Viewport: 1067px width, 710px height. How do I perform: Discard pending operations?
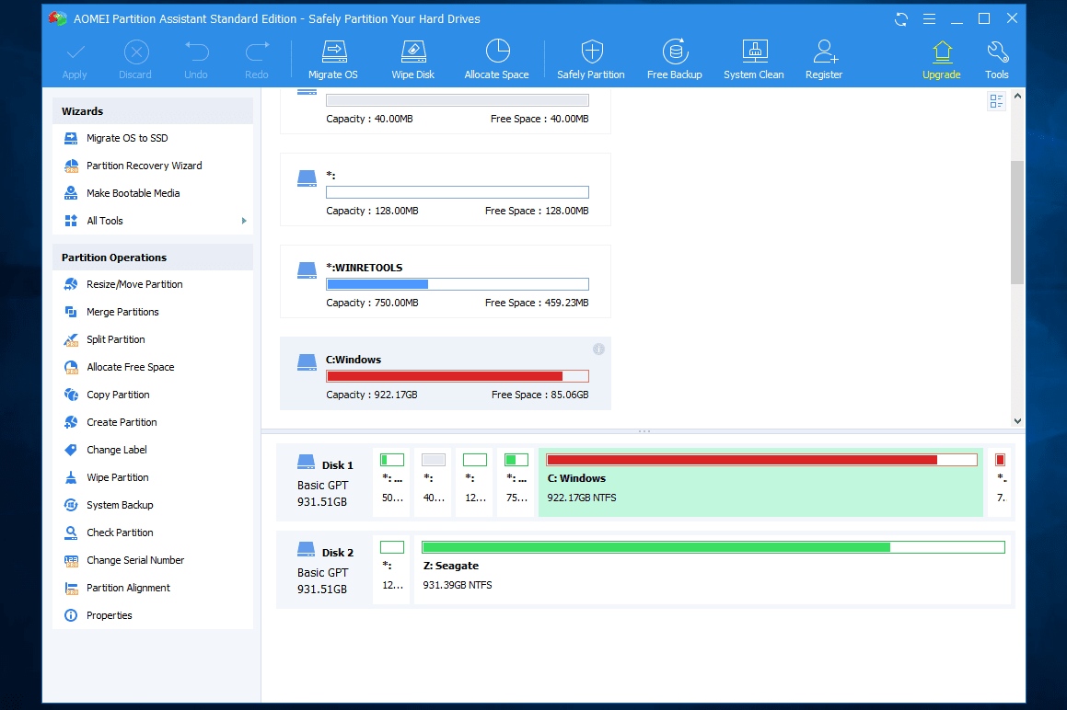[x=135, y=60]
